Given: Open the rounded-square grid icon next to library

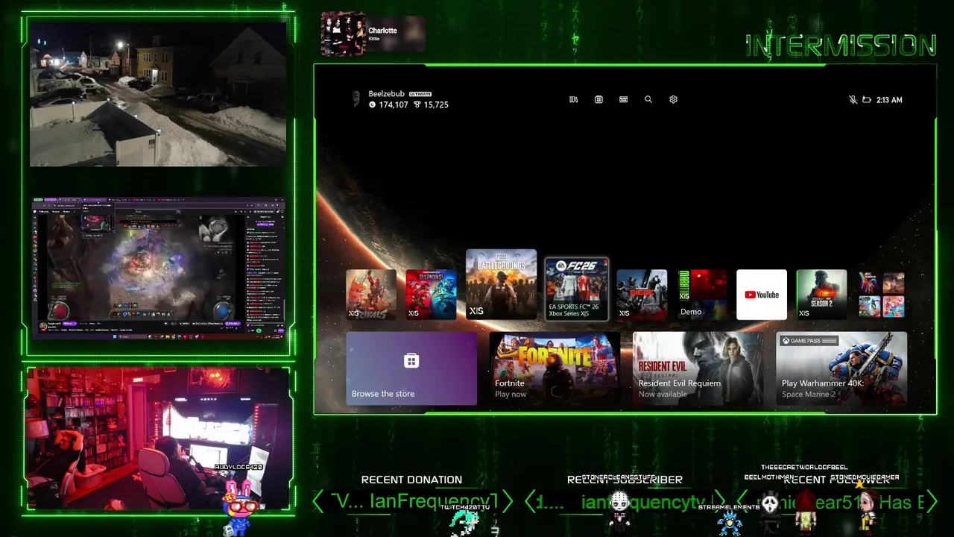Looking at the screenshot, I should click(x=598, y=99).
